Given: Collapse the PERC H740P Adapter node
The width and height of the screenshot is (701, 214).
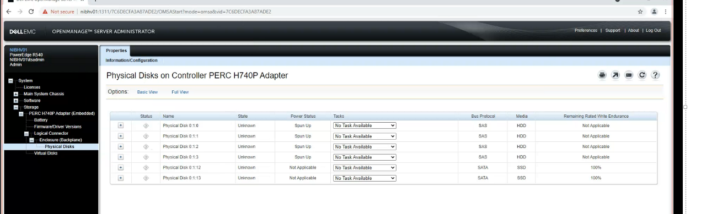Looking at the screenshot, I should click(22, 114).
